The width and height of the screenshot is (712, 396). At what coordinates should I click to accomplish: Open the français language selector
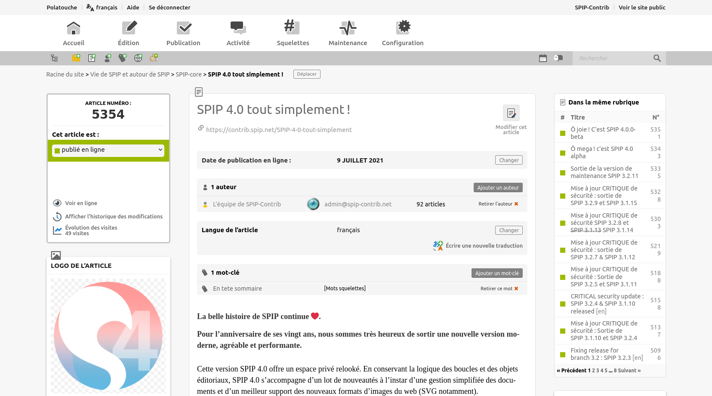tap(102, 7)
